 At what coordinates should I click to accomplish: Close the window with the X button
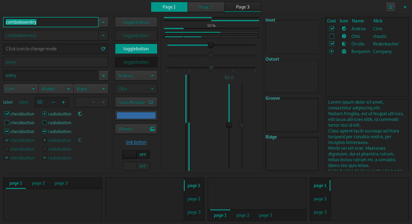[405, 7]
